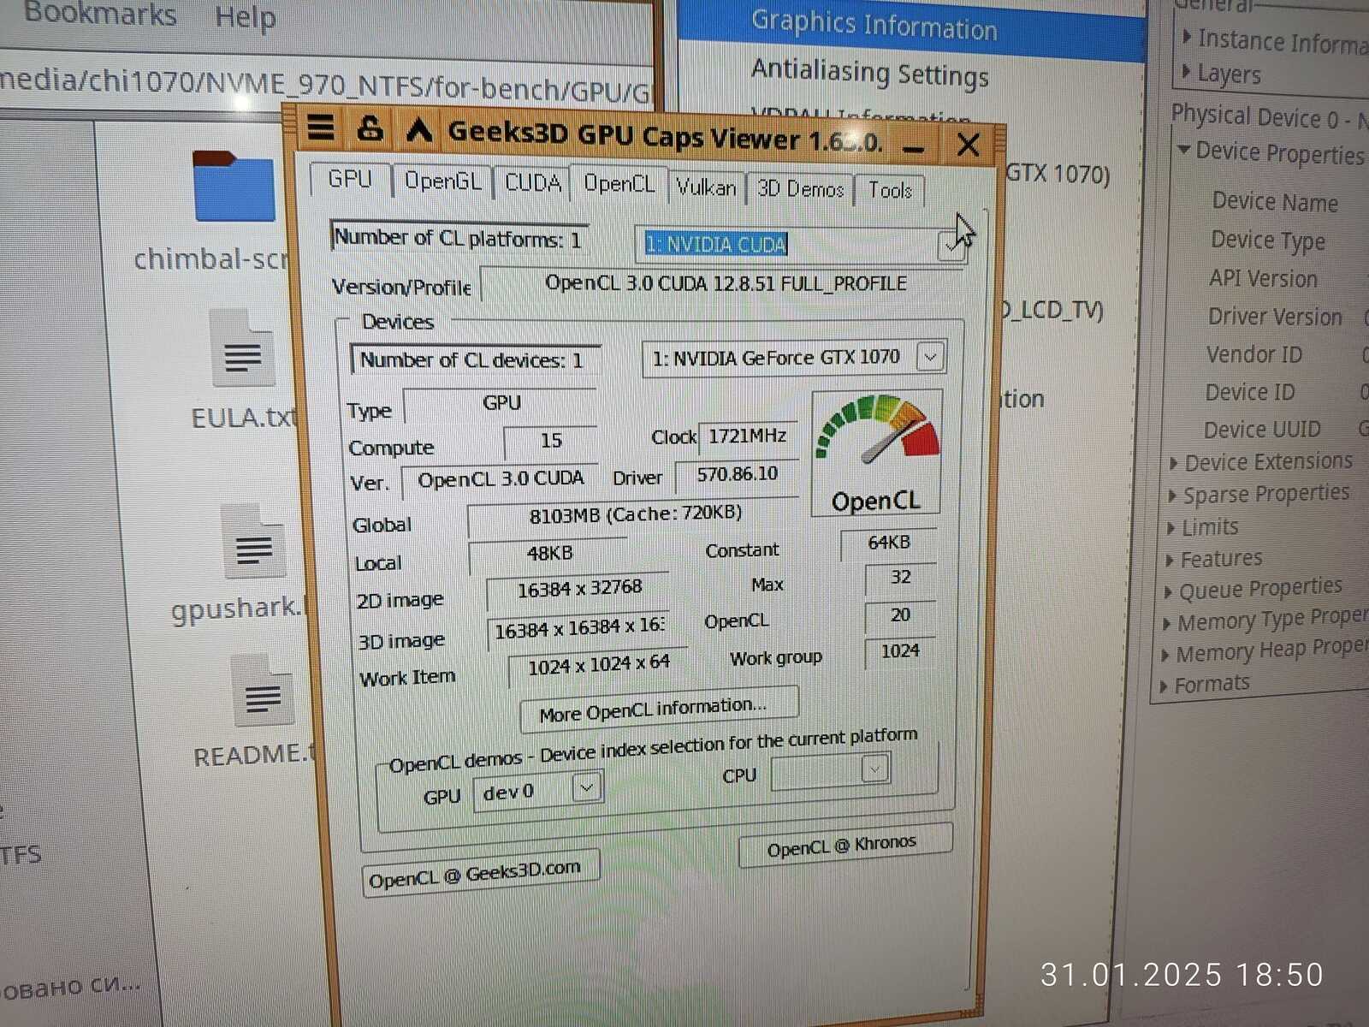Select Graphics Information in the background window
This screenshot has width=1369, height=1027.
[x=874, y=25]
